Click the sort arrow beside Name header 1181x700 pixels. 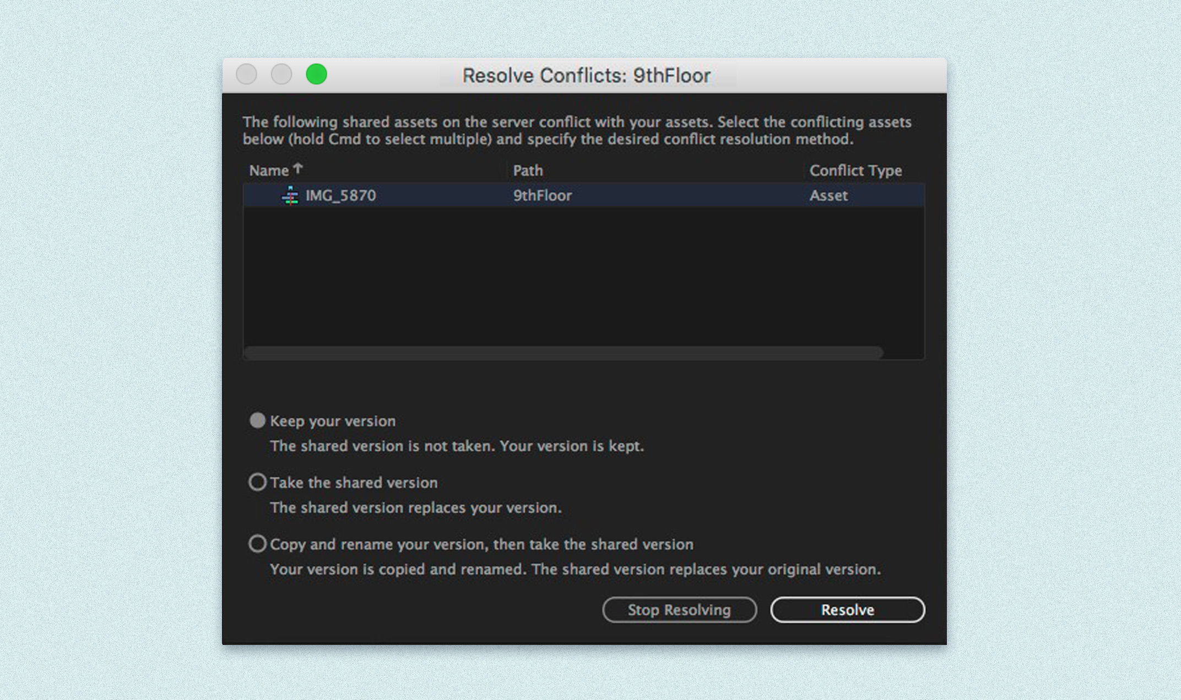coord(298,168)
